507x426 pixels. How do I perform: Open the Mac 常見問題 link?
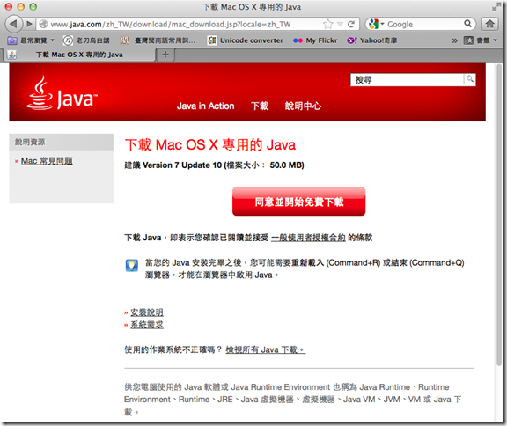tap(47, 161)
